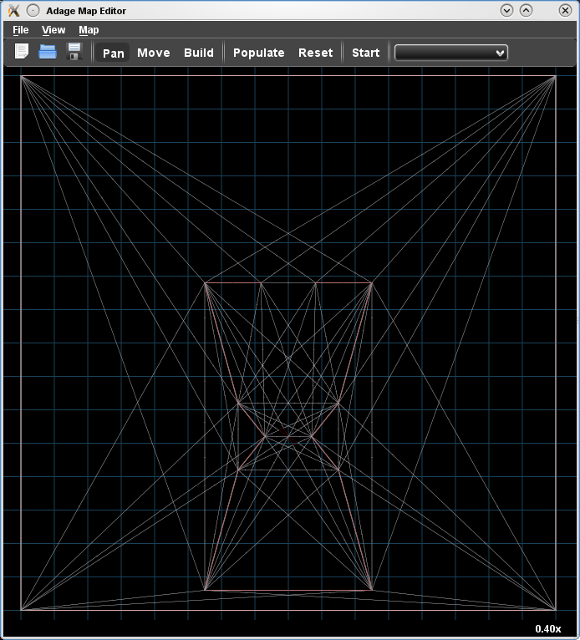The width and height of the screenshot is (580, 640).
Task: Open the View menu
Action: pyautogui.click(x=53, y=30)
